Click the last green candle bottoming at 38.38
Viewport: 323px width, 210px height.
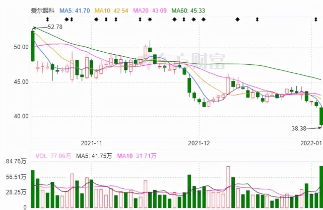321,117
